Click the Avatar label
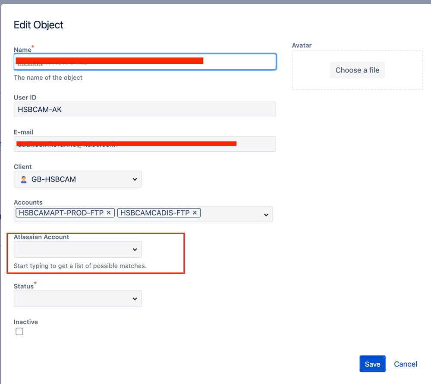431x384 pixels. pyautogui.click(x=302, y=45)
